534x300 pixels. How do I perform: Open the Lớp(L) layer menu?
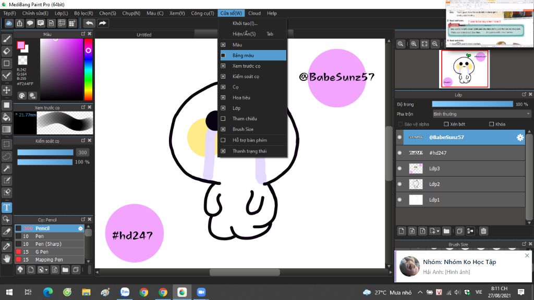pos(62,13)
